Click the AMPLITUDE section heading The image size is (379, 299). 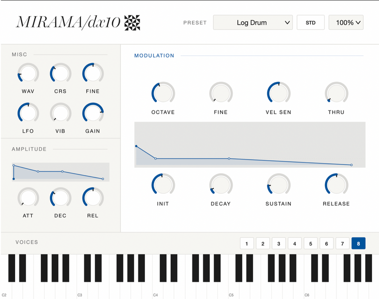pos(29,149)
